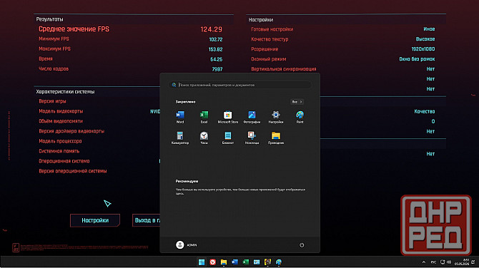Select the minimum FPS value 102.72

tap(216, 39)
